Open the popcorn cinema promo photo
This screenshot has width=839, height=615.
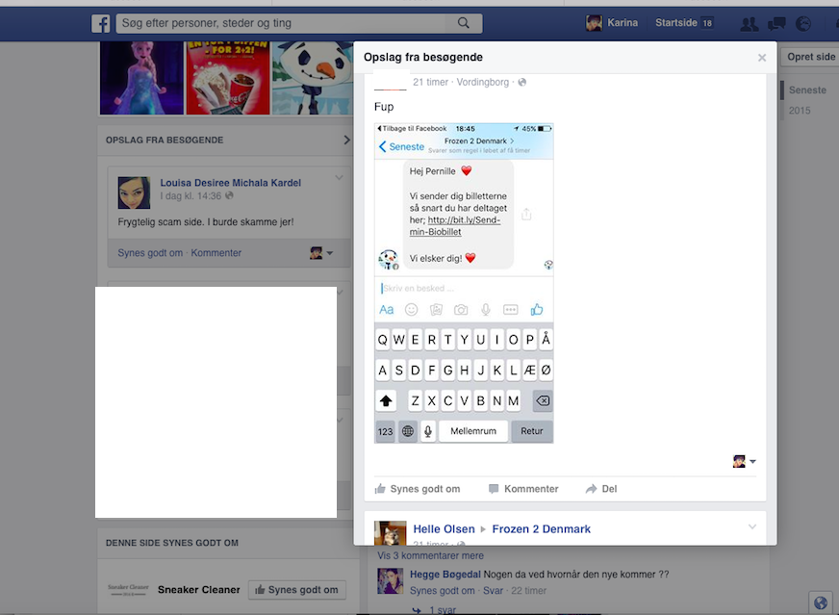coord(228,78)
